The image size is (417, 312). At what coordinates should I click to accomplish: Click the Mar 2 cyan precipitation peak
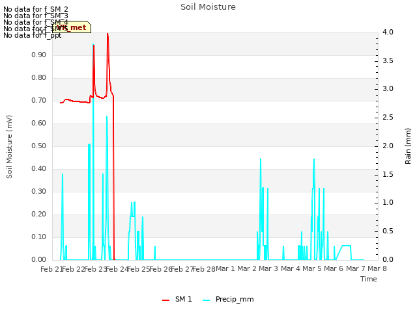click(x=261, y=159)
